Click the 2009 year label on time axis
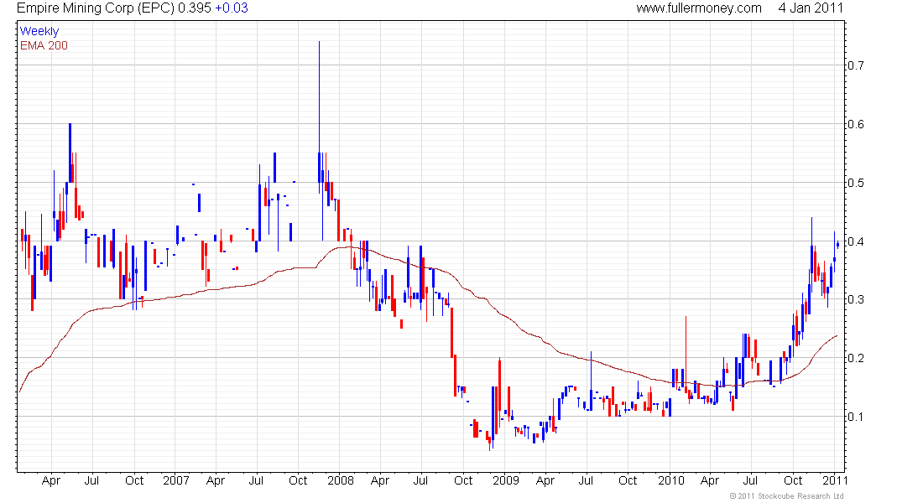 click(x=506, y=480)
